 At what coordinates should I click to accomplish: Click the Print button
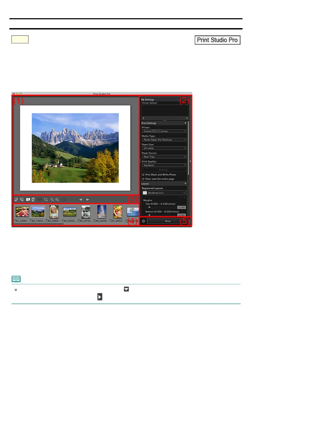pyautogui.click(x=168, y=221)
